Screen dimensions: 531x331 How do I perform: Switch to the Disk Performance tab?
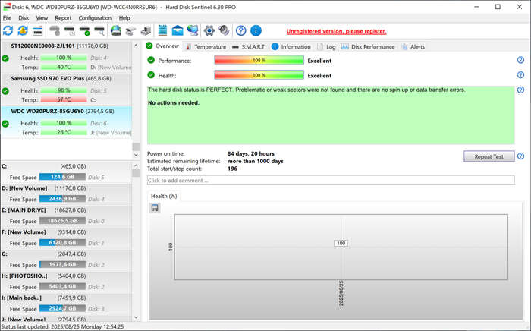coord(368,47)
